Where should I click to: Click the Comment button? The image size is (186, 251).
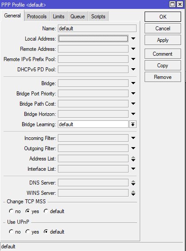(163, 54)
